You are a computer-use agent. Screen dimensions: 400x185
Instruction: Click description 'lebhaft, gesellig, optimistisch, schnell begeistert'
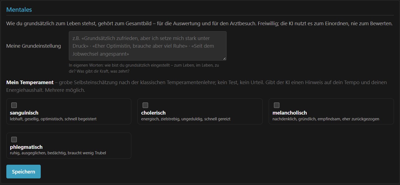click(53, 119)
